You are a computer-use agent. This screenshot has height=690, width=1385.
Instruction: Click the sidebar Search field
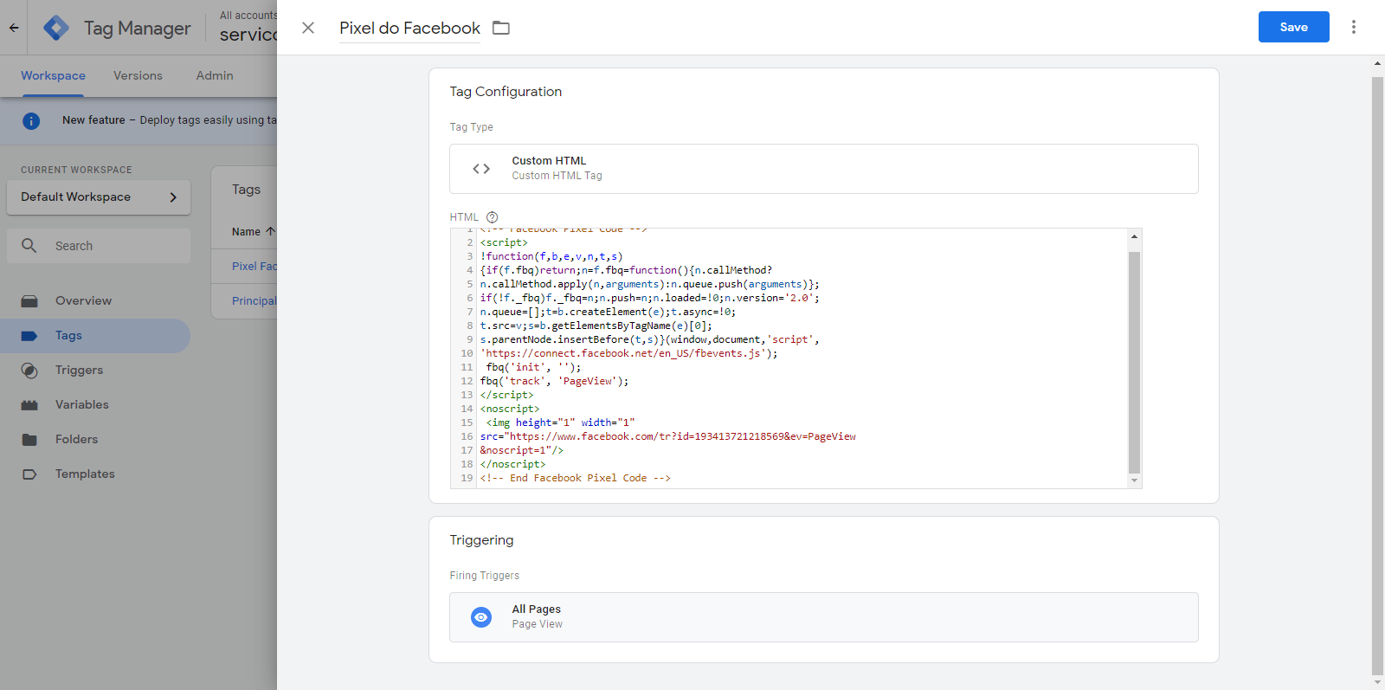pos(99,246)
